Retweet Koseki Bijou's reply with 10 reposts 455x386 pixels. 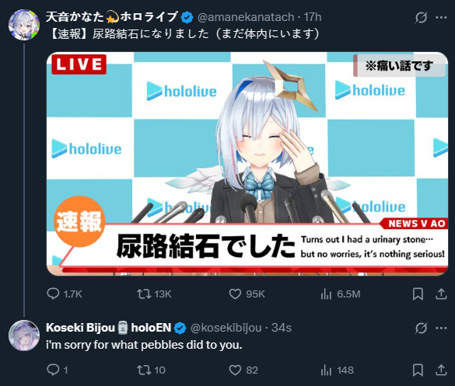click(144, 370)
